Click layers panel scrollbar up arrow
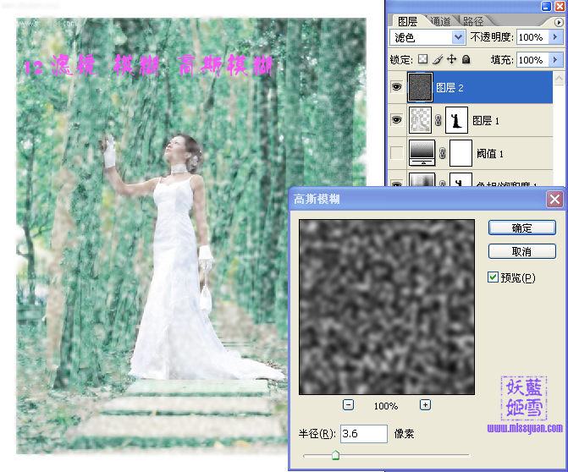Viewport: 568px width, 472px height. (x=559, y=79)
